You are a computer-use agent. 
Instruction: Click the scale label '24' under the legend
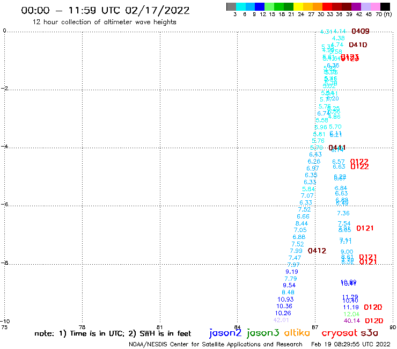(x=301, y=14)
